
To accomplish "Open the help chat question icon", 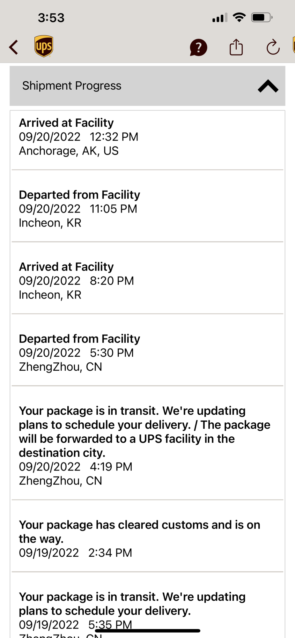I will point(198,48).
